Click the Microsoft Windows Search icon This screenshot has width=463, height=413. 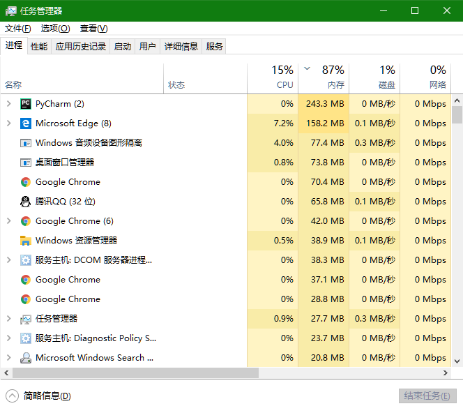pos(26,358)
